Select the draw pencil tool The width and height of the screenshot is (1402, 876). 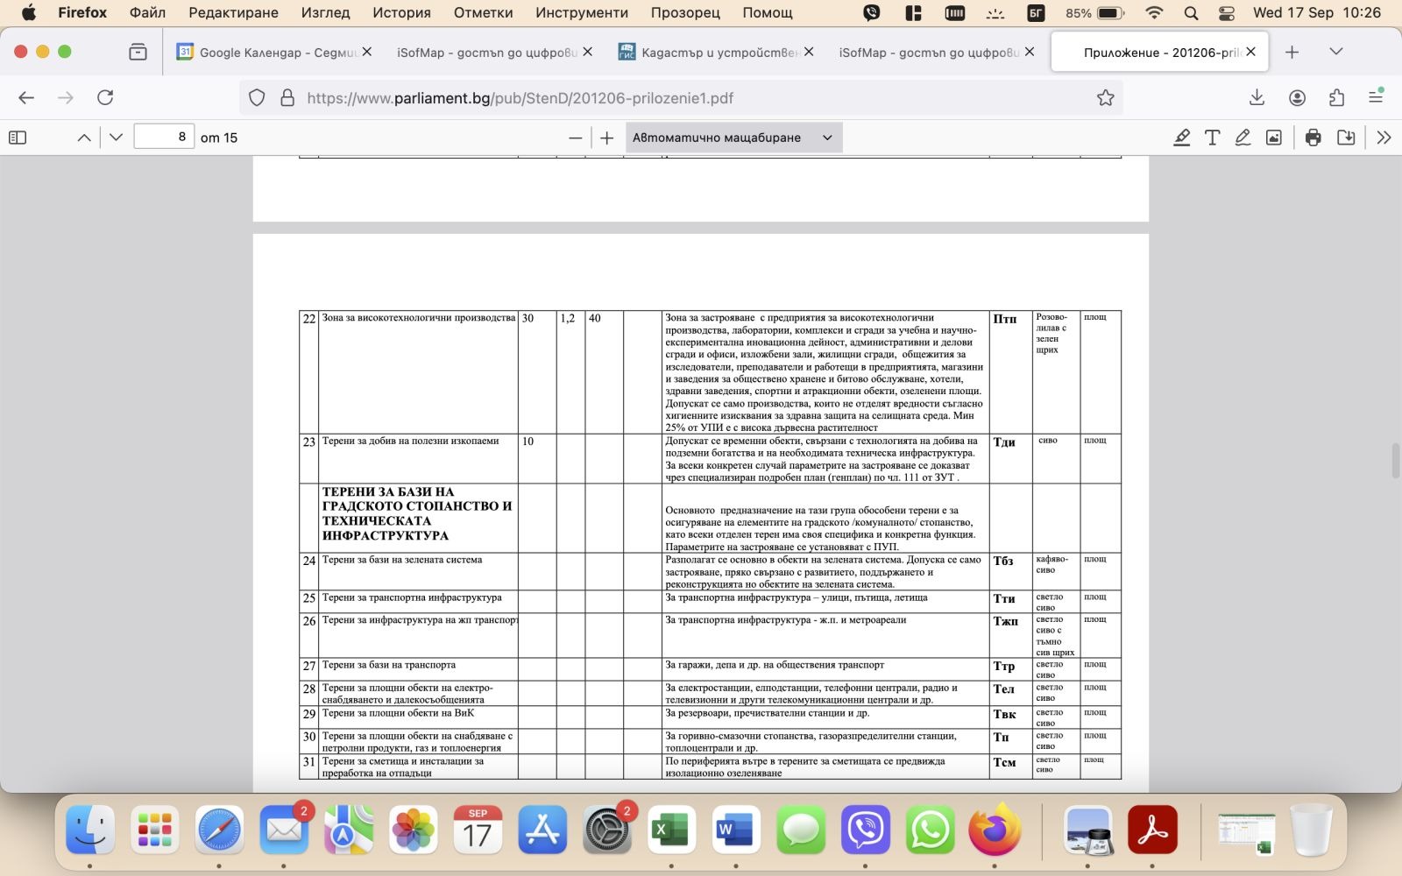tap(1243, 138)
